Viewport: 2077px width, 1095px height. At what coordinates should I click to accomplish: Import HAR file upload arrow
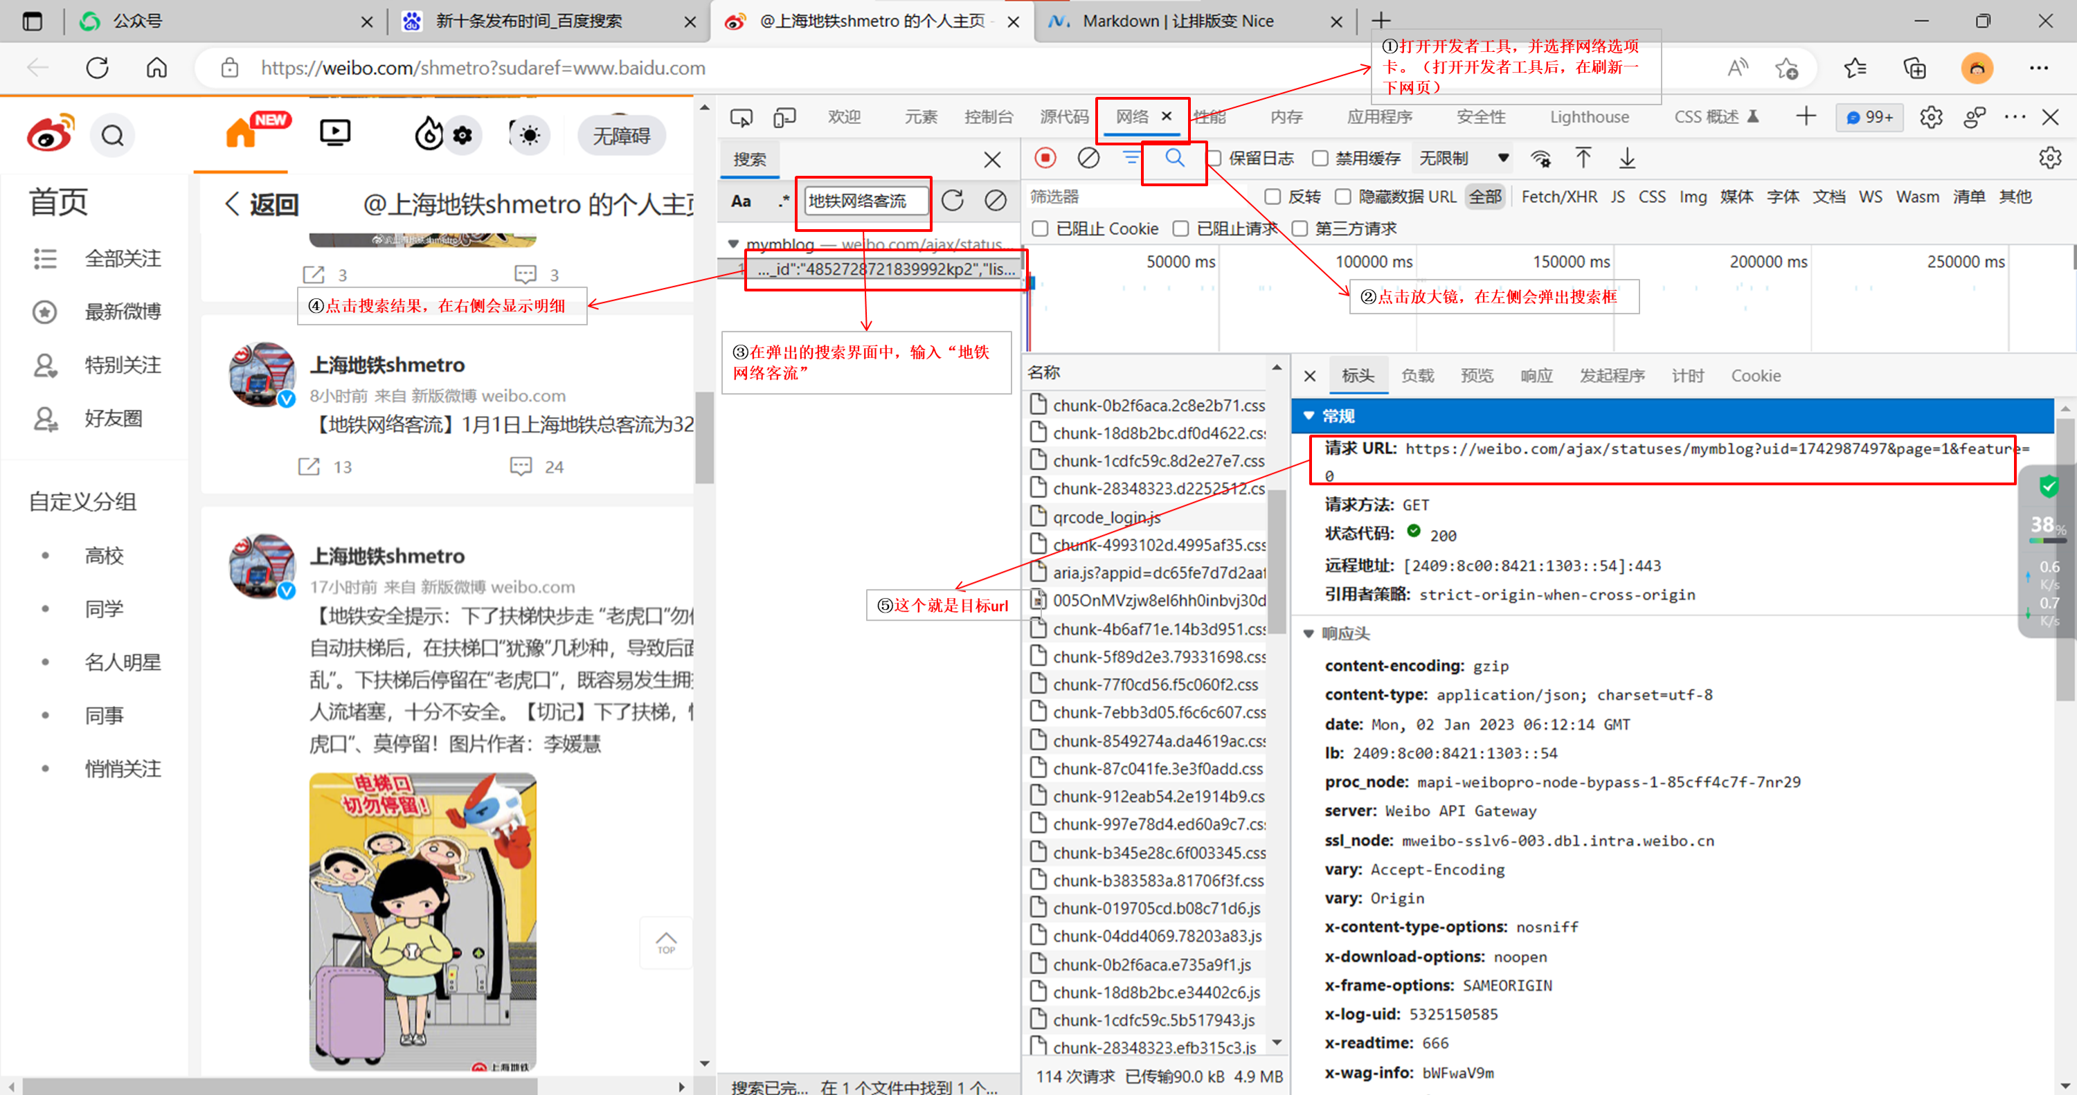coord(1583,158)
